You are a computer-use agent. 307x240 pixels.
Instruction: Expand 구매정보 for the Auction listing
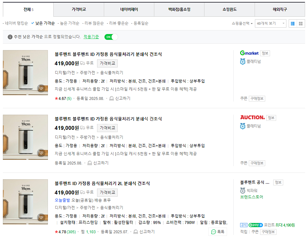pos(257,163)
